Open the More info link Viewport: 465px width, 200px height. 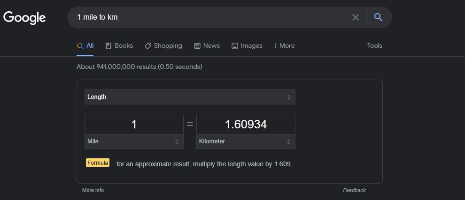coord(93,190)
